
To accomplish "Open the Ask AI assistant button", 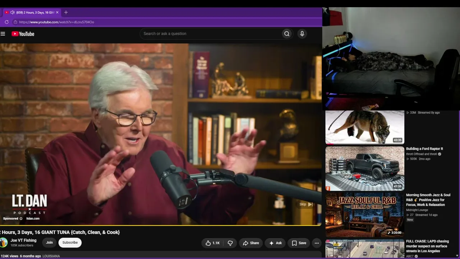I will coord(276,243).
